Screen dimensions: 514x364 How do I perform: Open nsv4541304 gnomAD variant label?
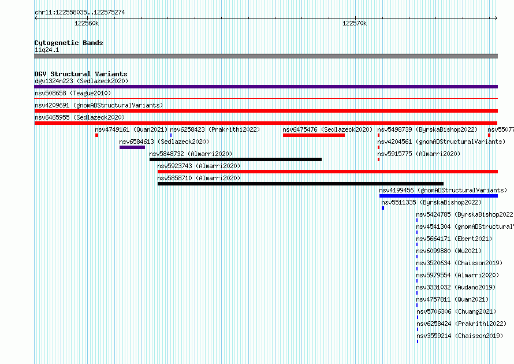pyautogui.click(x=465, y=226)
